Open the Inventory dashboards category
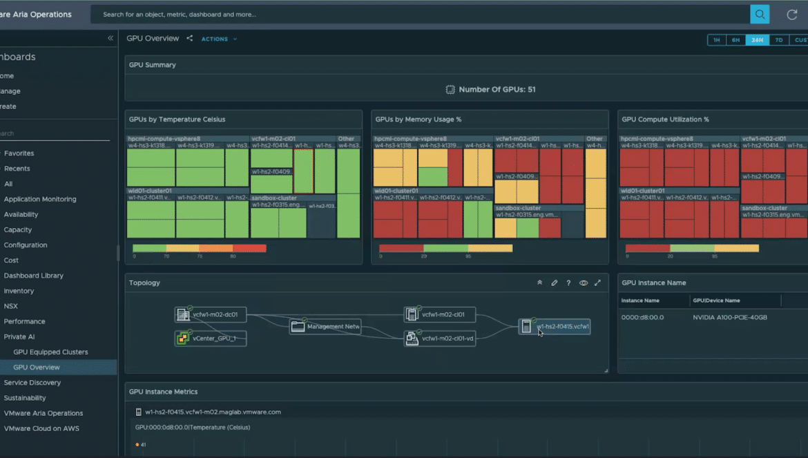808x458 pixels. pyautogui.click(x=19, y=291)
